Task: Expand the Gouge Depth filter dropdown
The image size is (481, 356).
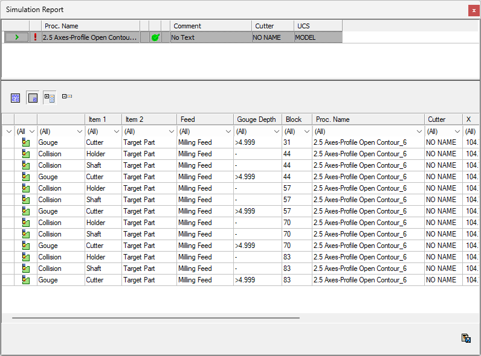Action: 275,132
